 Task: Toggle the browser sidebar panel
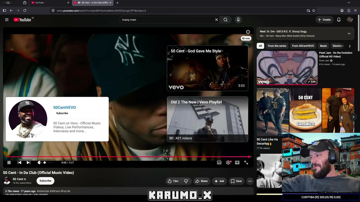(4, 10)
